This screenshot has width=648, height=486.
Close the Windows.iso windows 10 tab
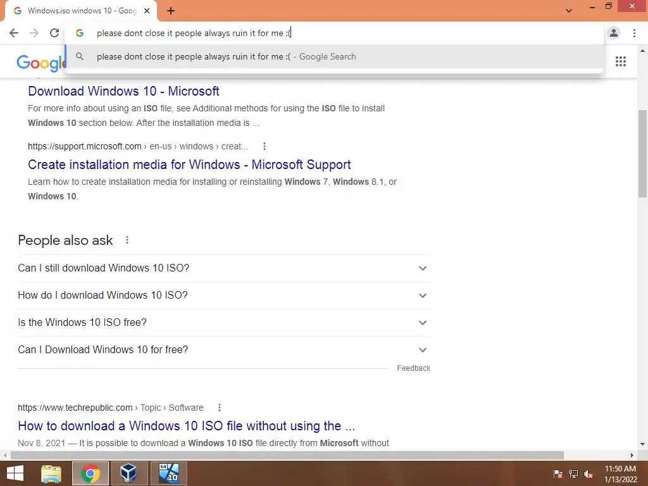tap(147, 11)
